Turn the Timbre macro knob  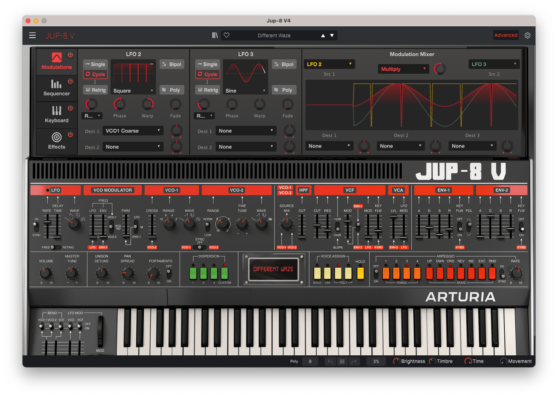[x=432, y=361]
